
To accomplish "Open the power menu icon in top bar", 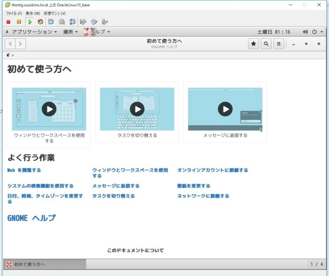I will (314, 32).
